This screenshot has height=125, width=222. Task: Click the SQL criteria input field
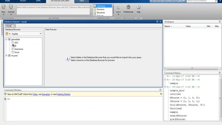point(53,10)
